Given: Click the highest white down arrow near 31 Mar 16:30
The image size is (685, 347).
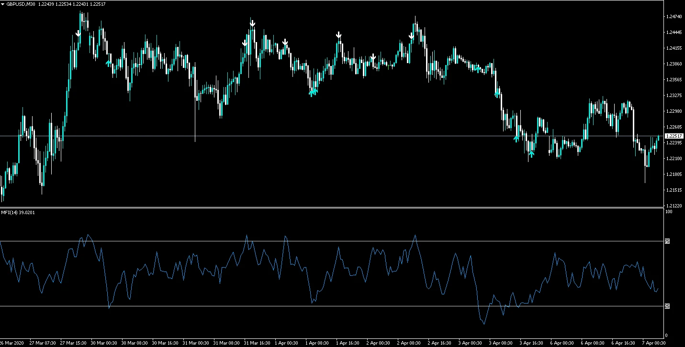Looking at the screenshot, I should 252,23.
